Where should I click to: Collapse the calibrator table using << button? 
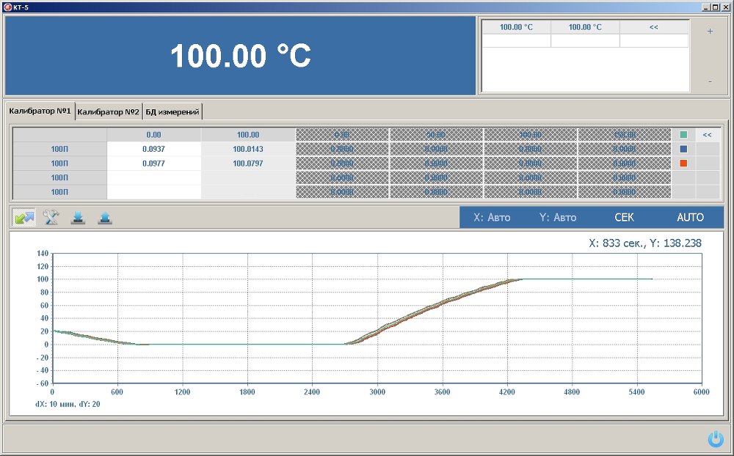pyautogui.click(x=707, y=135)
